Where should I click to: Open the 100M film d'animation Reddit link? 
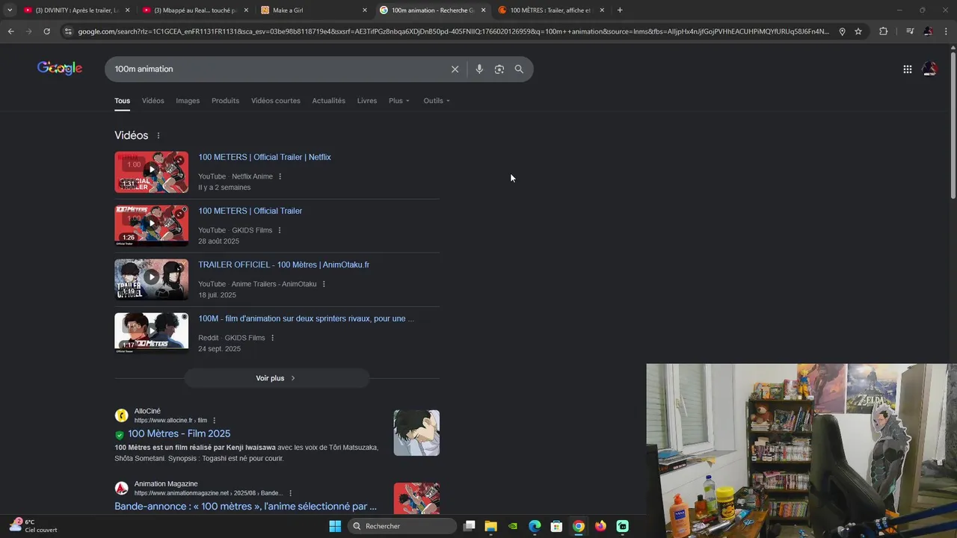pos(306,318)
